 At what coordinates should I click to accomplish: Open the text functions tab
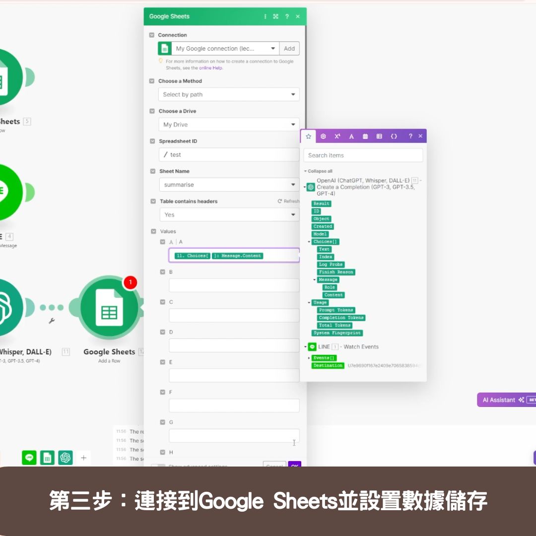(x=351, y=136)
